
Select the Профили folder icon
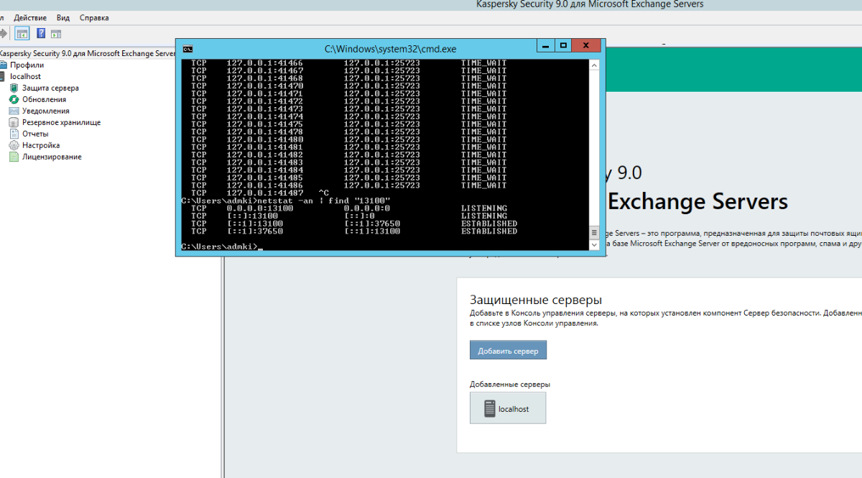pyautogui.click(x=4, y=65)
